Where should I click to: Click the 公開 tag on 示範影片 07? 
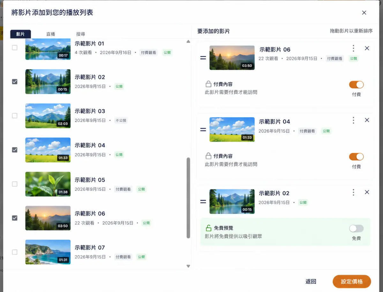click(141, 257)
